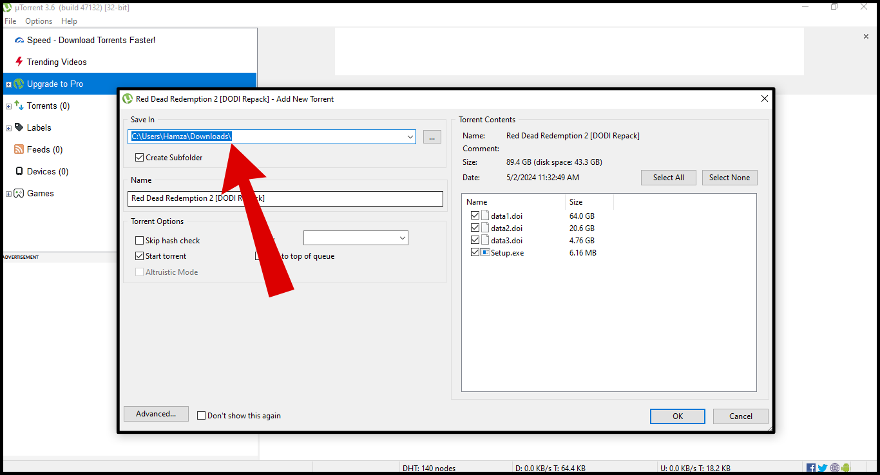Screen dimensions: 880x475
Task: Click the torrent Name text field
Action: point(285,198)
